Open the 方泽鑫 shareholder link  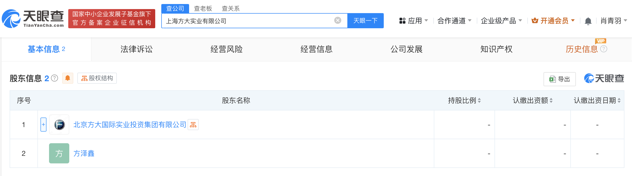pyautogui.click(x=84, y=153)
